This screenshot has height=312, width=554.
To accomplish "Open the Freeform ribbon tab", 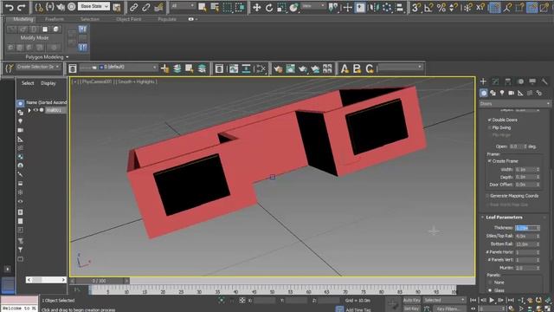I will tap(55, 19).
